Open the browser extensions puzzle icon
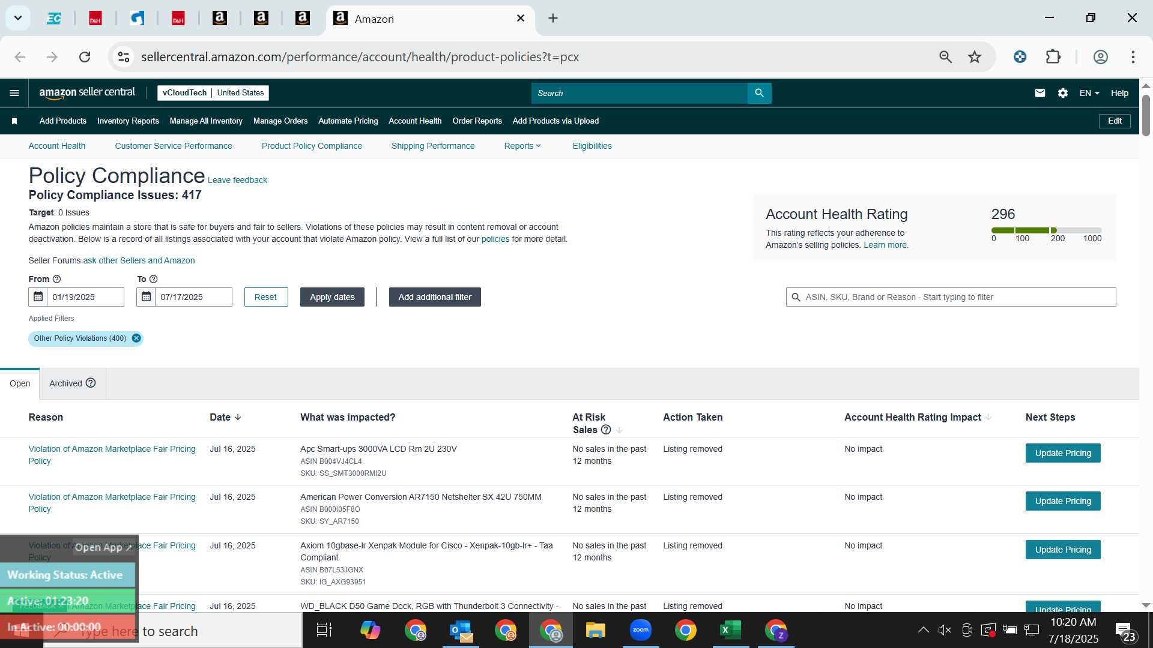Screen dimensions: 1153x648 tap(1053, 57)
